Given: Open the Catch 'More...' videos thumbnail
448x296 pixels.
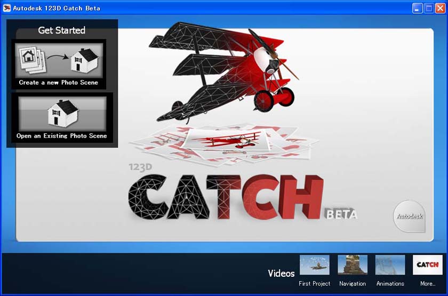Looking at the screenshot, I should pyautogui.click(x=427, y=265).
